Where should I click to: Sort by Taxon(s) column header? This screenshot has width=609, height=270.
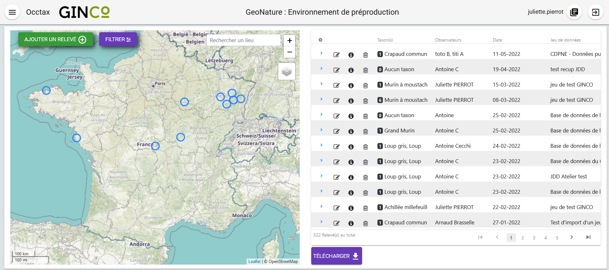tap(385, 40)
